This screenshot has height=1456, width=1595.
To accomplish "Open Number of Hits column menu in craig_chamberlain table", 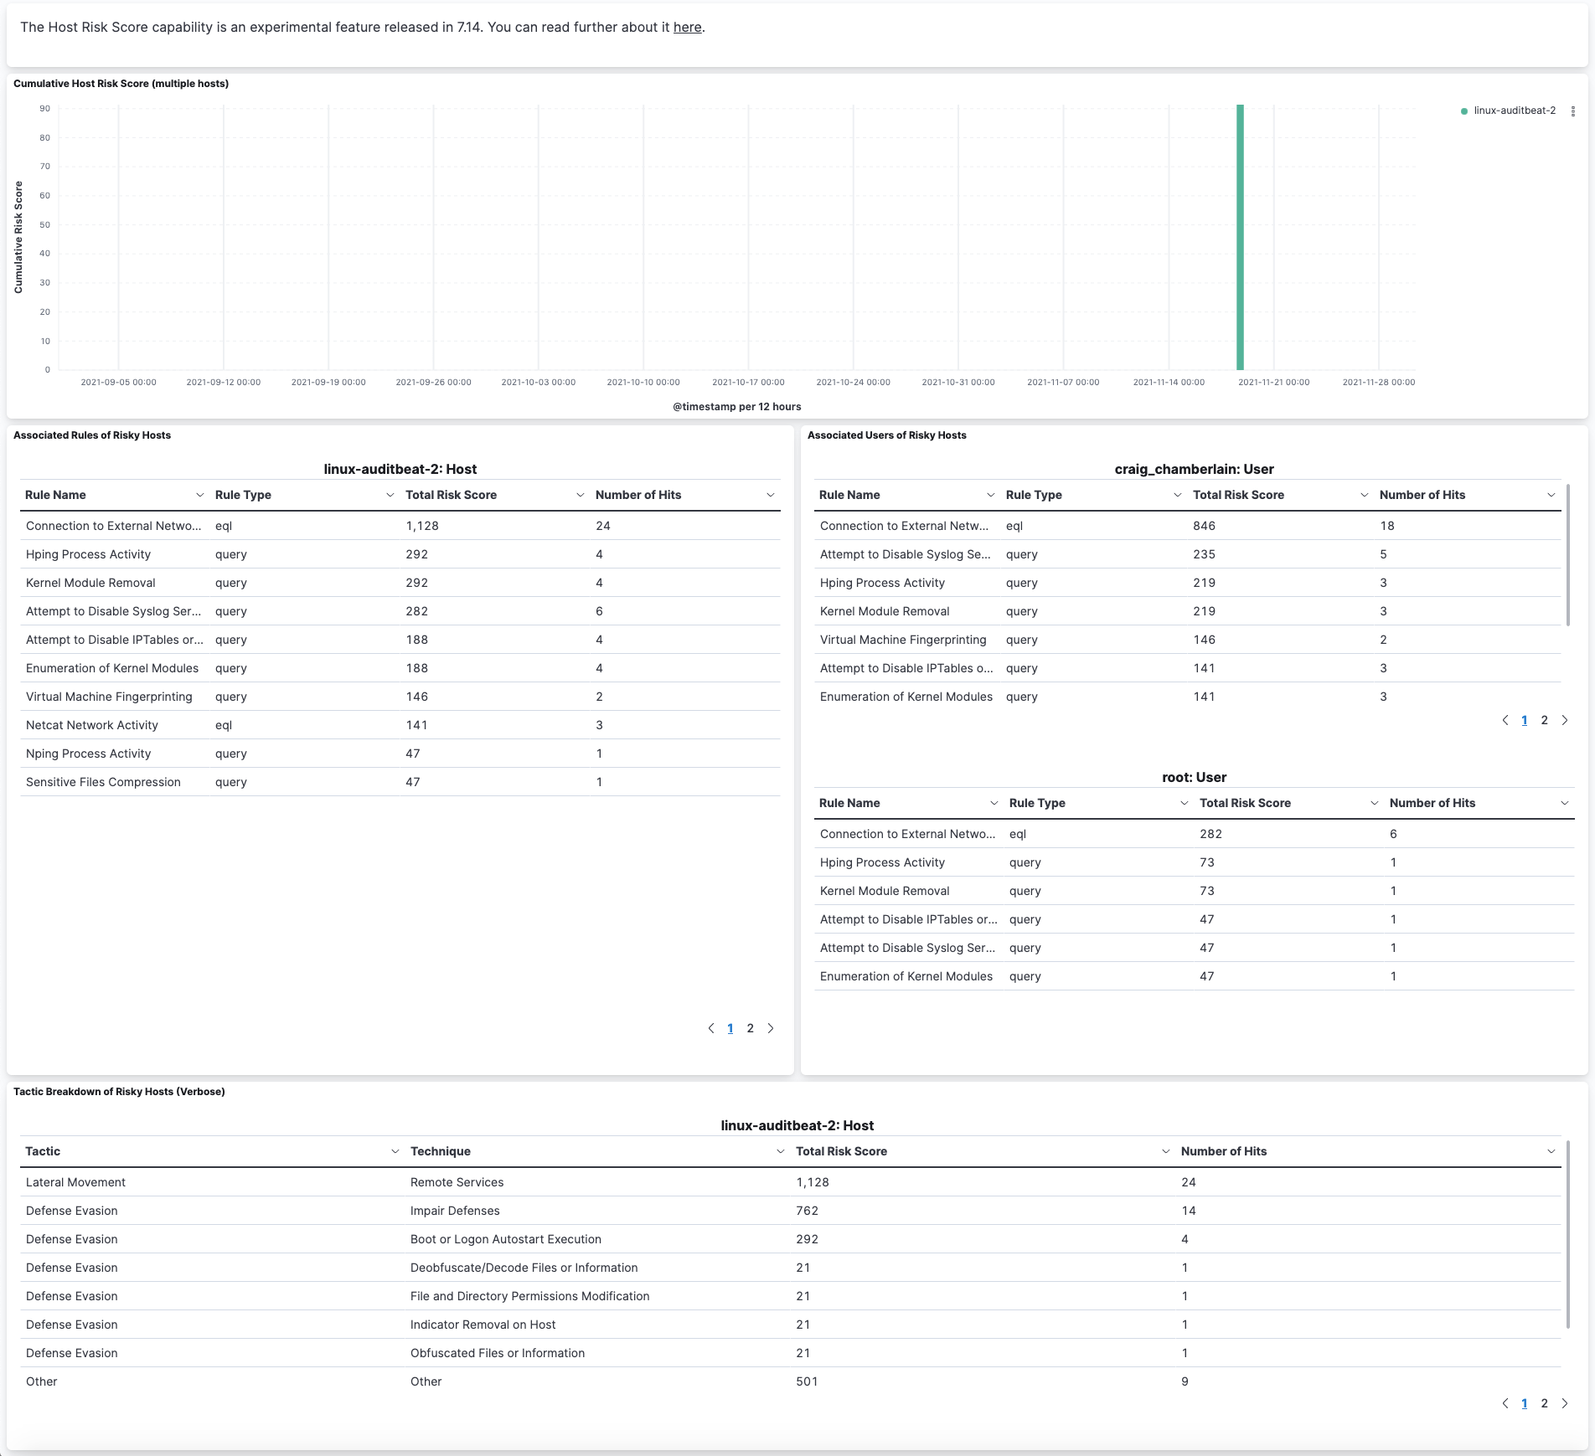I will click(x=1551, y=494).
